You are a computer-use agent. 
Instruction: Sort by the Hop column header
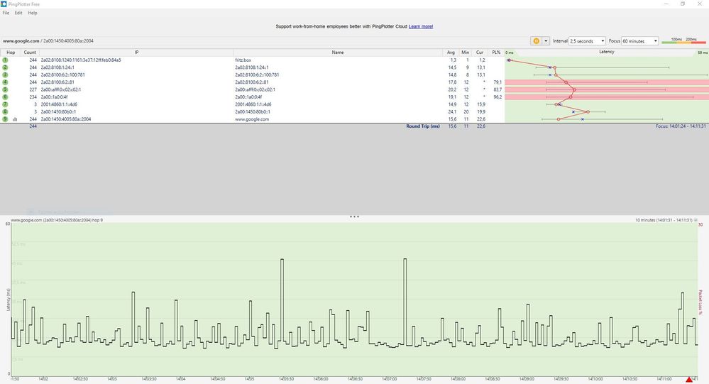(x=11, y=53)
